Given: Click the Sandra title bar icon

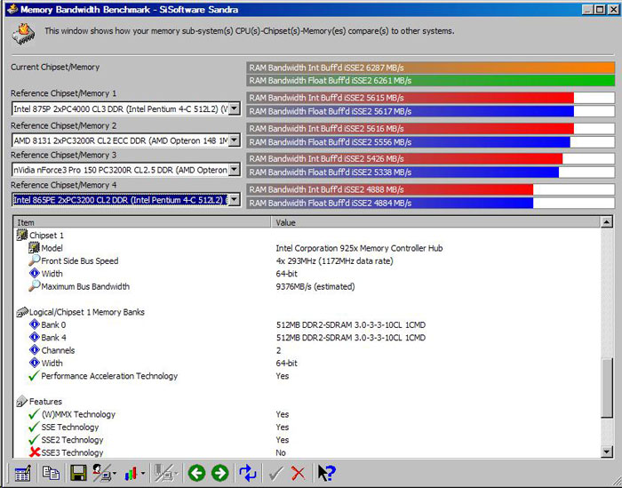Looking at the screenshot, I should pos(12,9).
